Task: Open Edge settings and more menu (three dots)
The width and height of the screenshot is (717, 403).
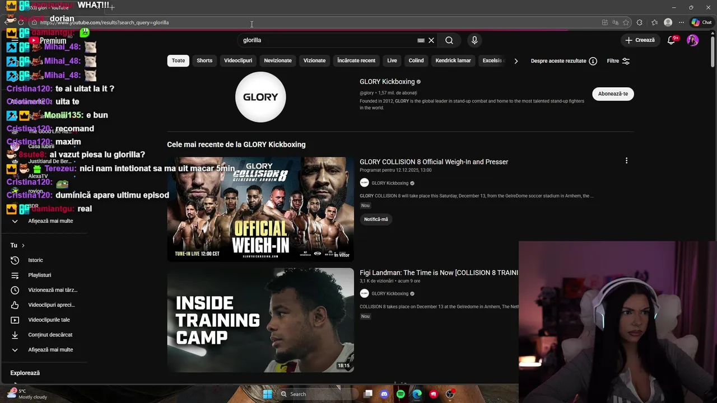Action: (681, 22)
